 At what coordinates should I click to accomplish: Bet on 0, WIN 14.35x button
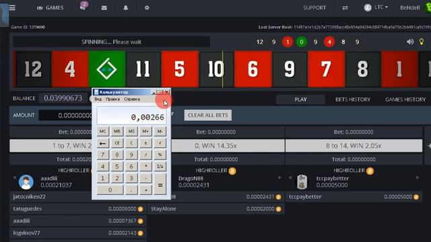(228, 146)
